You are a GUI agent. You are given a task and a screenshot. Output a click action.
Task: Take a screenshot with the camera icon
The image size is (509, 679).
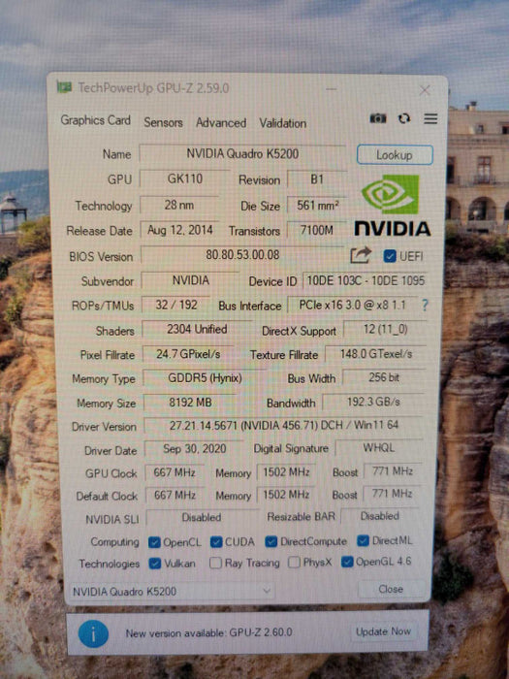pos(378,118)
